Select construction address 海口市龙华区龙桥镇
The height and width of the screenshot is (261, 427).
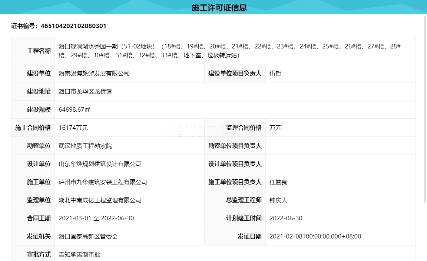[86, 91]
